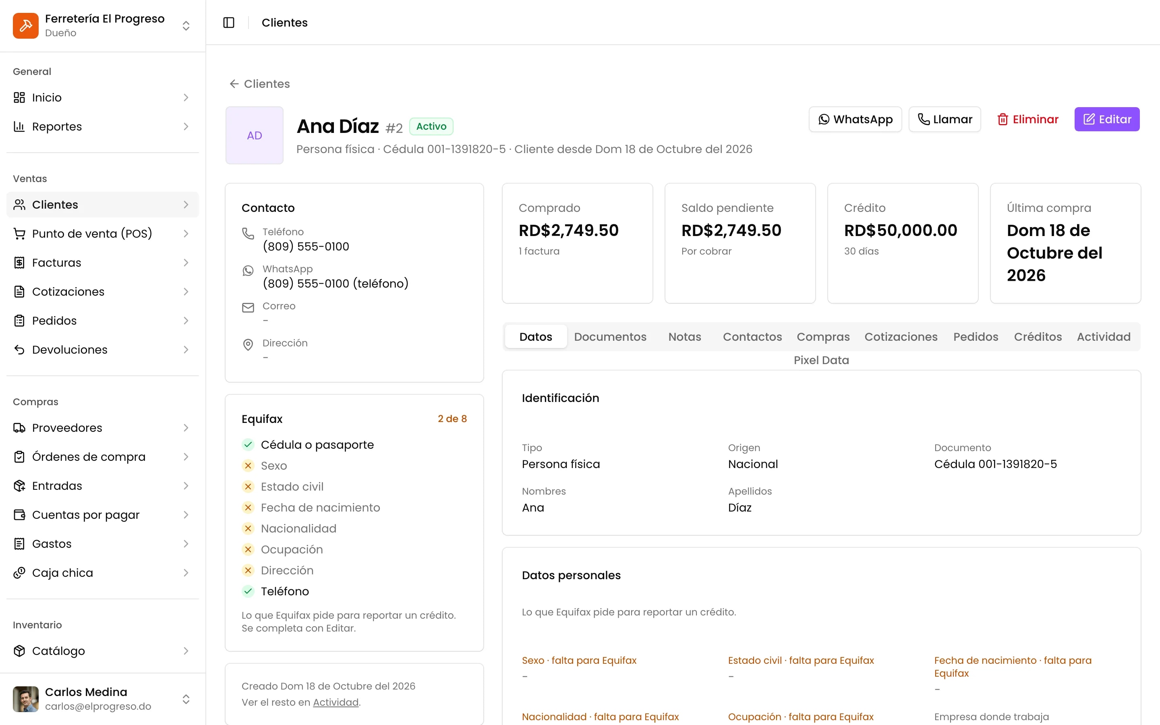This screenshot has width=1160, height=725.
Task: Expand the Inicio chevron
Action: [x=186, y=98]
